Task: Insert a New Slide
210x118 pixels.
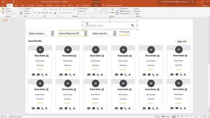Action: [x=21, y=11]
